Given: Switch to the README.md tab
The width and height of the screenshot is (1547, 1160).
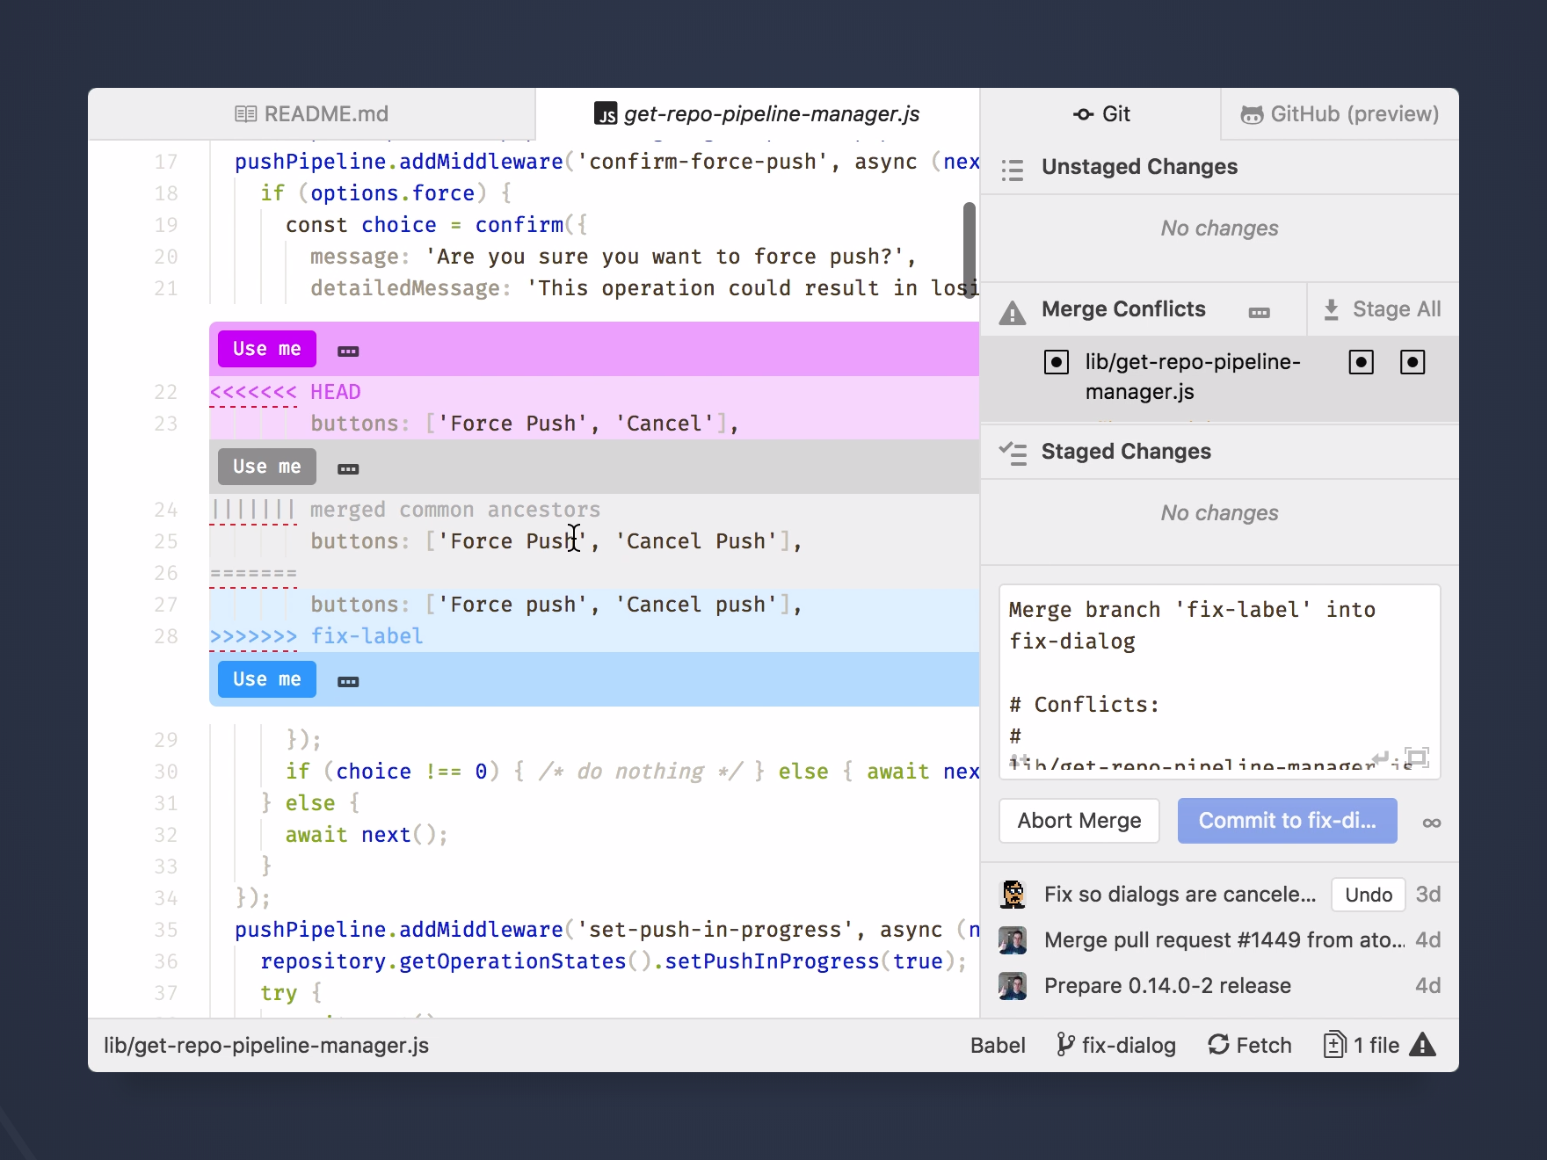Looking at the screenshot, I should click(312, 114).
